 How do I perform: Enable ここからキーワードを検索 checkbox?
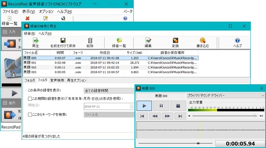click(30, 115)
